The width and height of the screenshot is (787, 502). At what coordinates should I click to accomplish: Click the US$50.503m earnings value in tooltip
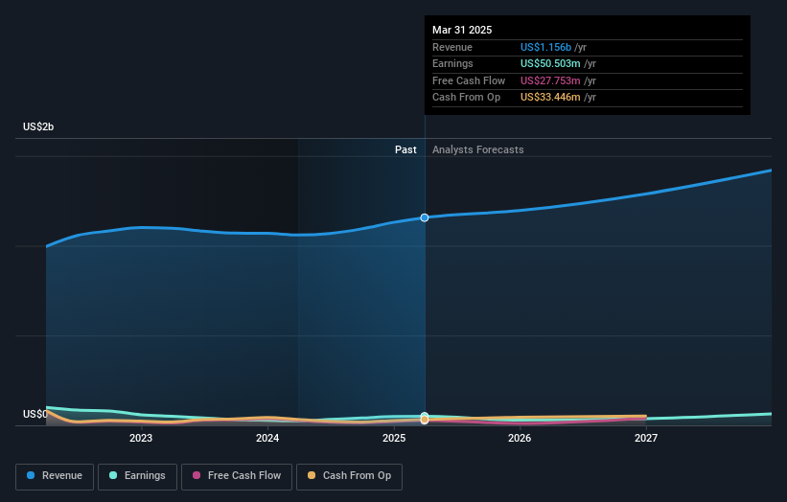tap(550, 63)
